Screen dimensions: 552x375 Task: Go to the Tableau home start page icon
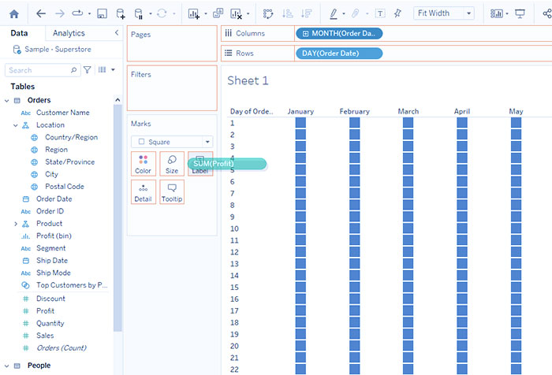coord(14,13)
